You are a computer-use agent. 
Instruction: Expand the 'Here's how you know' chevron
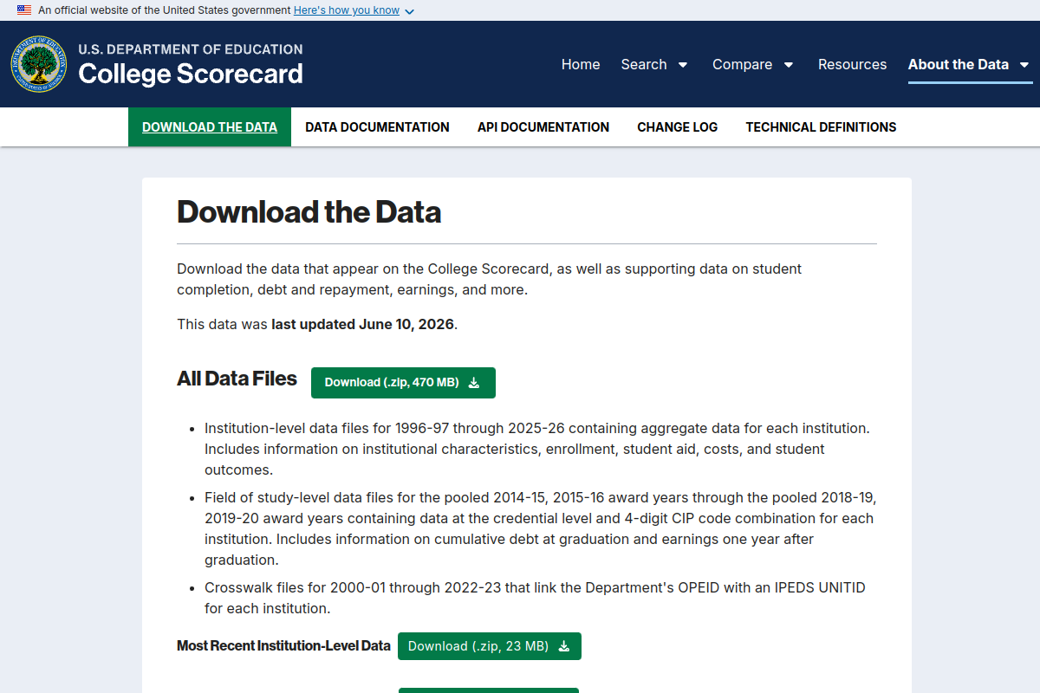[409, 11]
